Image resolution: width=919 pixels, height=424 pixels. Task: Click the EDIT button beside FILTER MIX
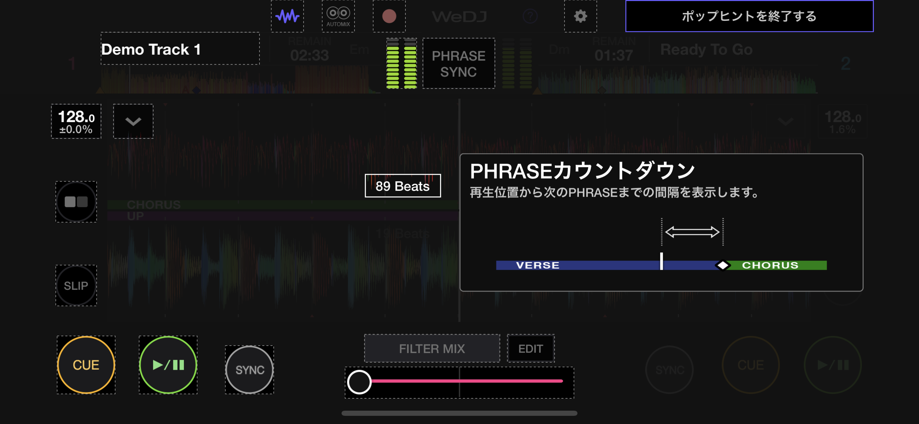531,348
